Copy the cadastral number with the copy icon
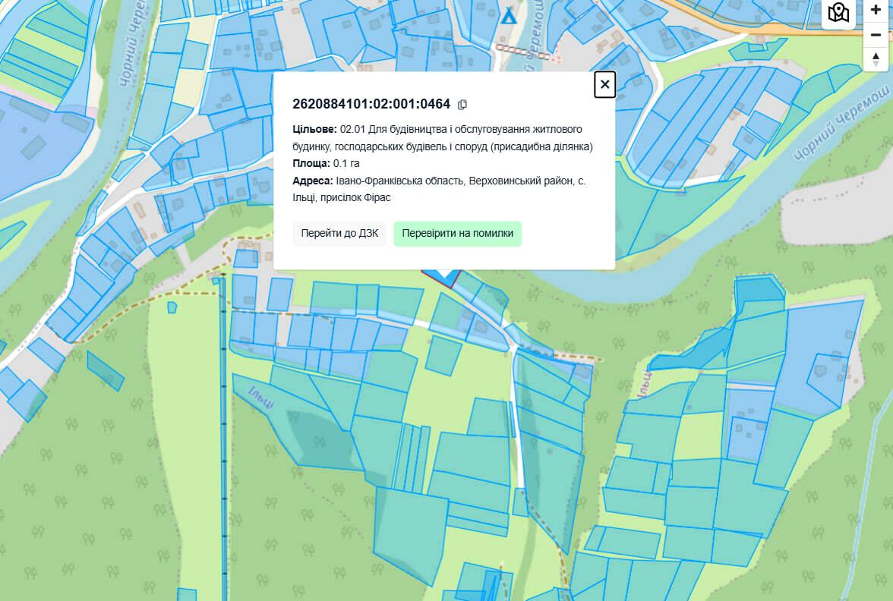The image size is (893, 601). click(462, 104)
